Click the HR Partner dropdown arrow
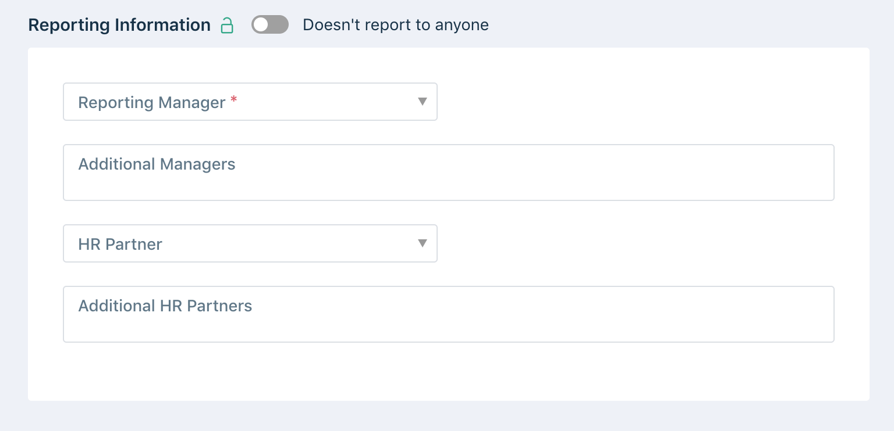 (x=423, y=243)
